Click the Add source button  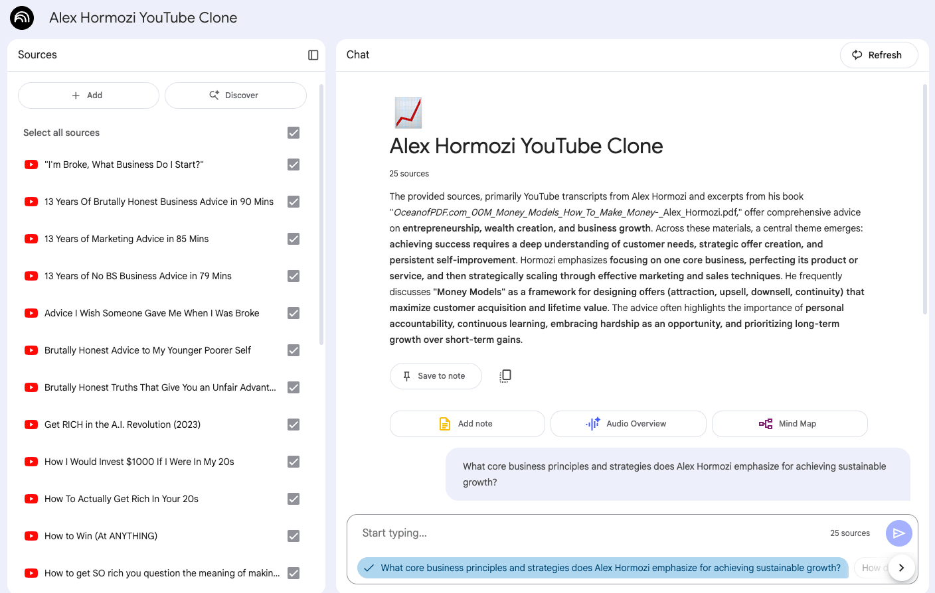point(88,96)
